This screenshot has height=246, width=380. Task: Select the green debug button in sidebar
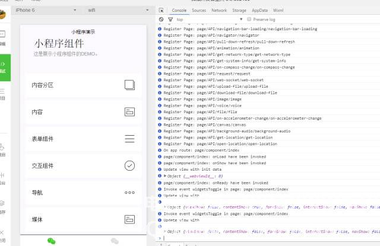[x=5, y=68]
